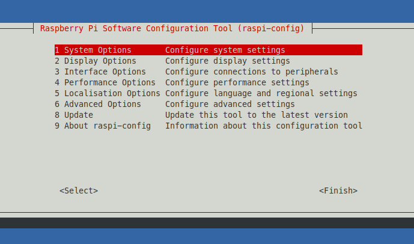Click 'Configure connections to peripherals' text
The image size is (414, 244).
point(252,72)
